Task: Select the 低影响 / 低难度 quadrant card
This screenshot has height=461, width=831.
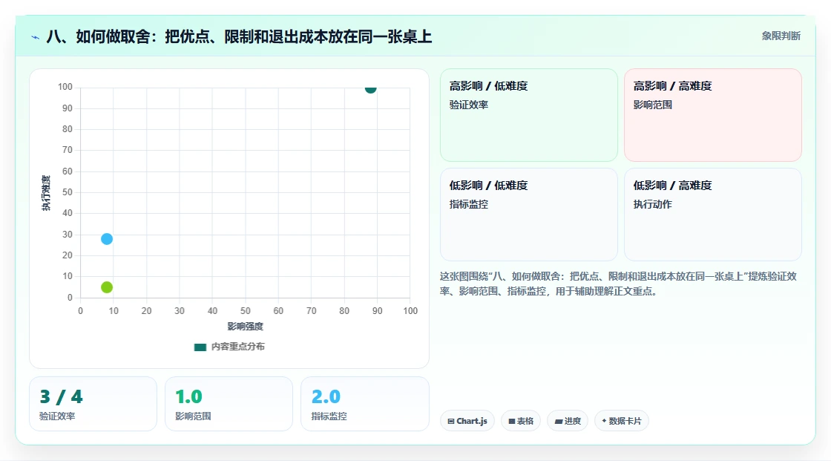Action: [529, 215]
